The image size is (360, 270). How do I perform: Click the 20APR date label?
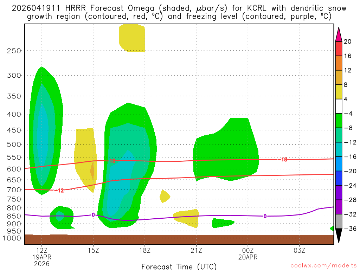point(248,257)
